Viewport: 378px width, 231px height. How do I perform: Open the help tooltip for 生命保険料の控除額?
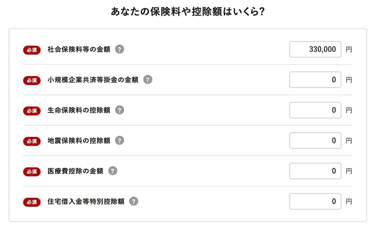click(x=120, y=110)
